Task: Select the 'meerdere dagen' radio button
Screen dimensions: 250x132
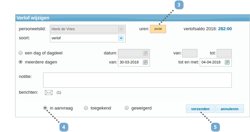Action: 21,62
